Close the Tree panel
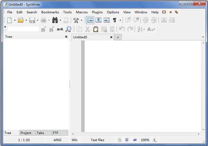 (x=66, y=37)
